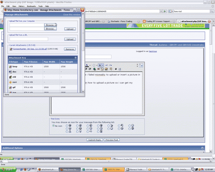Collapse the Additional Options section

click(202, 148)
